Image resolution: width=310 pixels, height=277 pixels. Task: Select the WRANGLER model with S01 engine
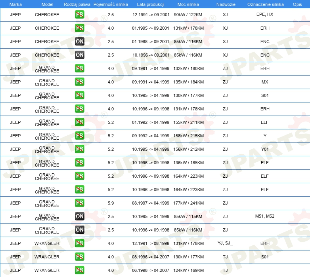[x=47, y=257]
